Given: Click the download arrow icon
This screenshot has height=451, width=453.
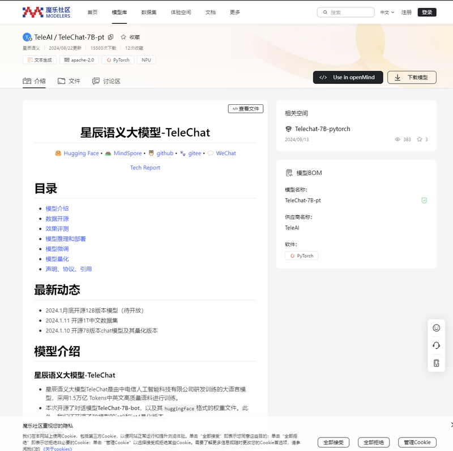Looking at the screenshot, I should [398, 78].
